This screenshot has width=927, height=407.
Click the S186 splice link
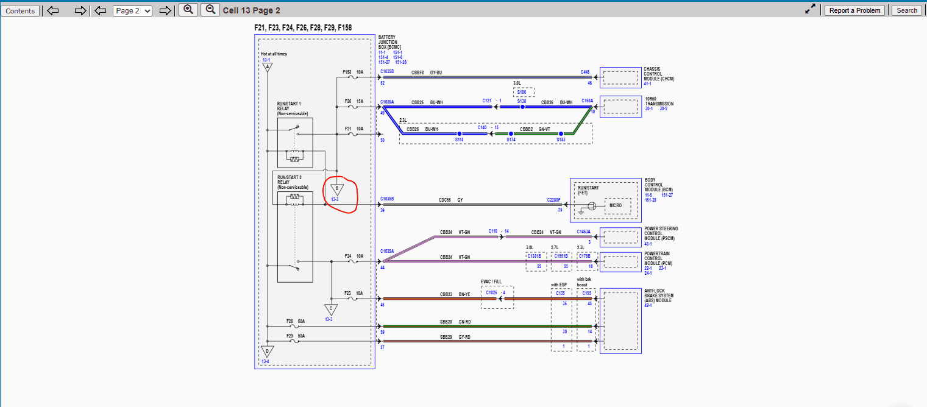point(523,91)
